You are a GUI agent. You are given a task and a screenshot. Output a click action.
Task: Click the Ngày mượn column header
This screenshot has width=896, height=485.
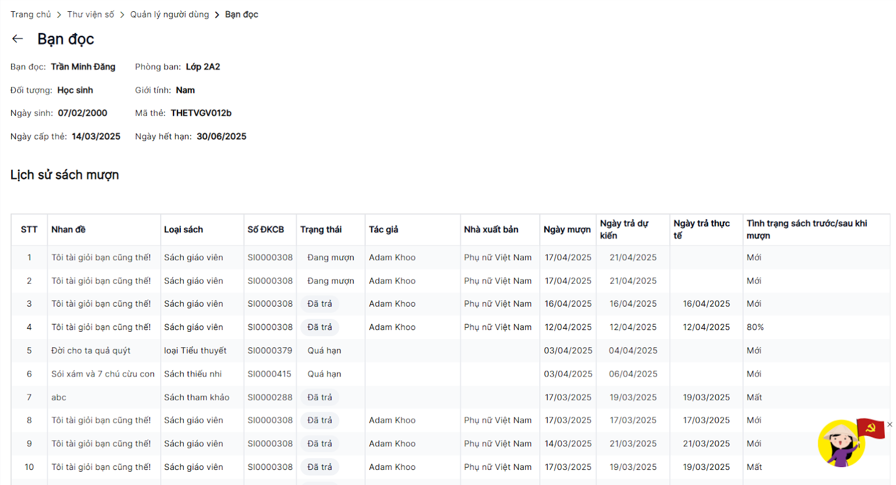567,229
